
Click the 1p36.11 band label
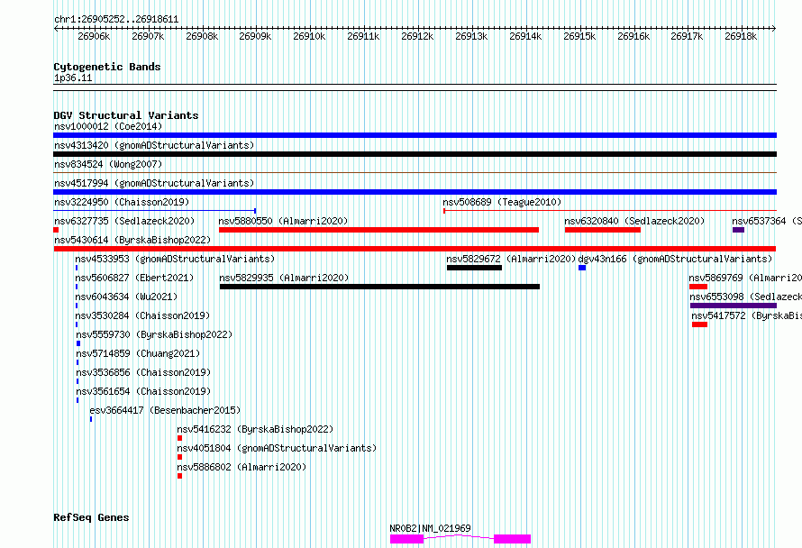point(73,78)
